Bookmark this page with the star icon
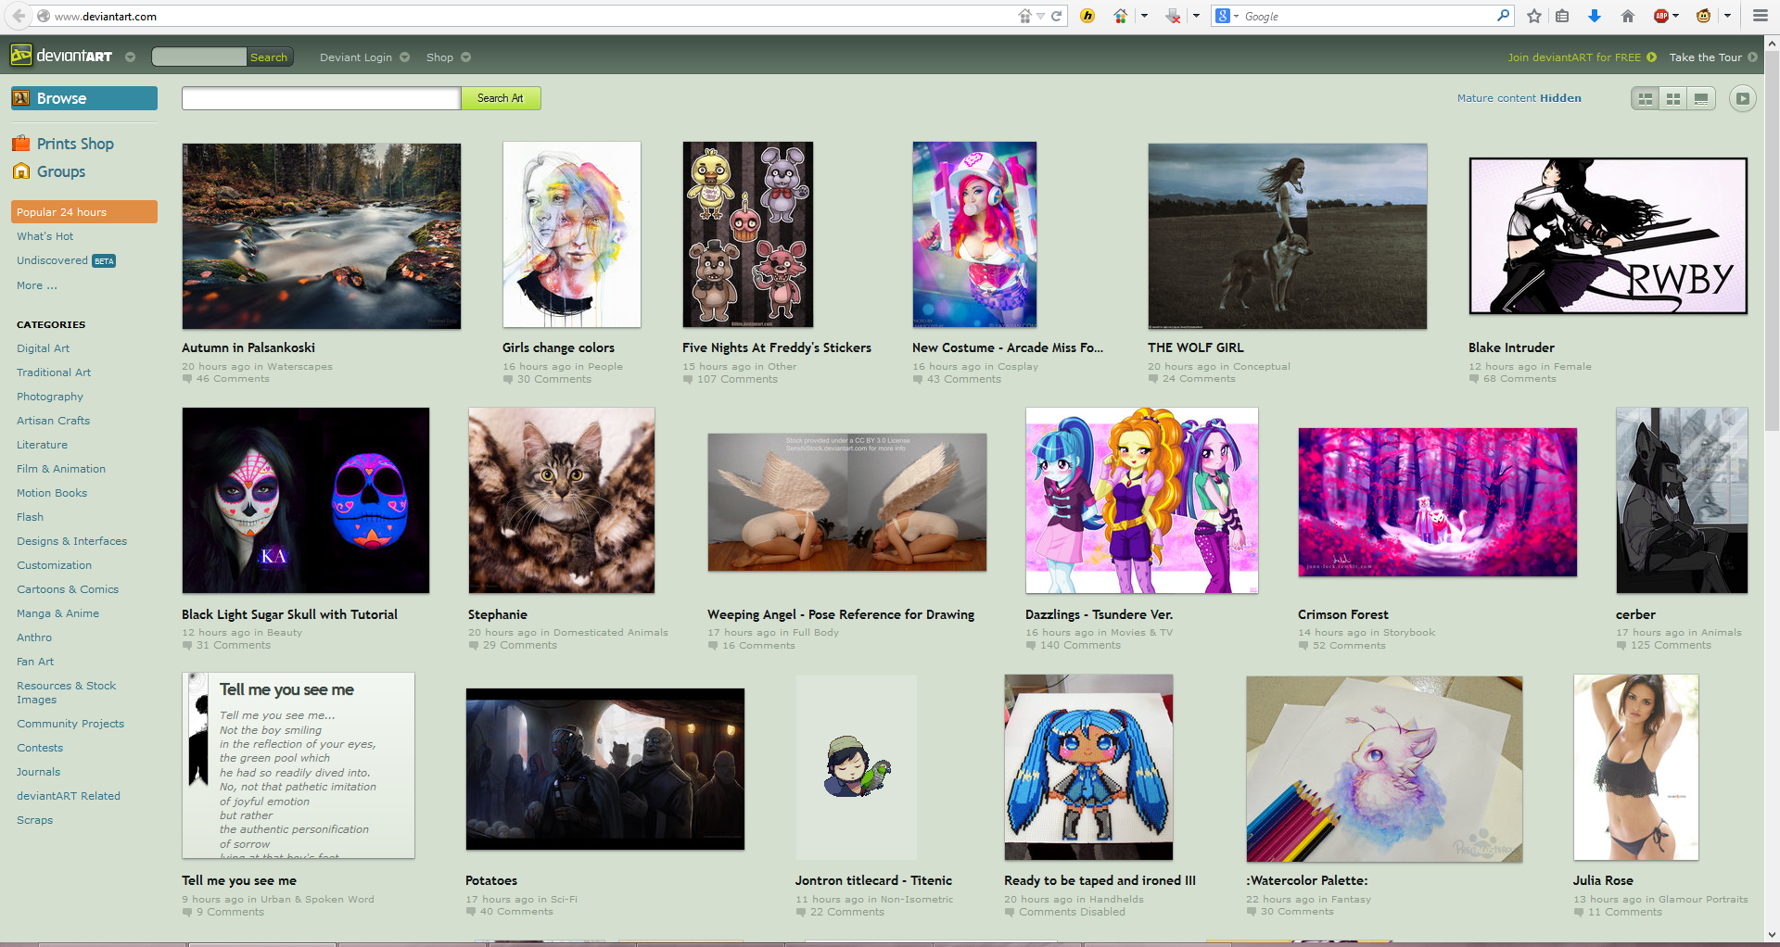Image resolution: width=1780 pixels, height=947 pixels. click(x=1534, y=16)
